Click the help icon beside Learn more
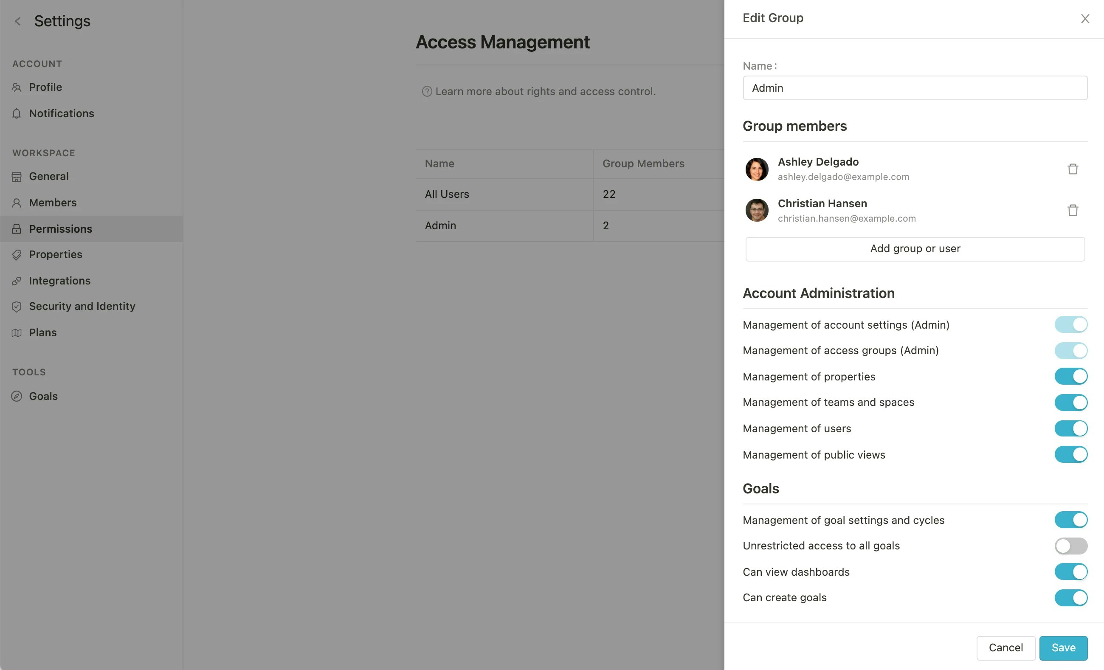This screenshot has height=670, width=1104. coord(427,91)
